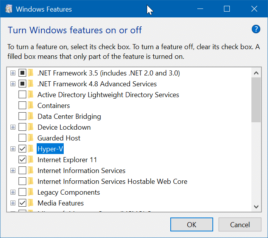Viewport: 268px width, 238px height.
Task: Expand the Media Features node
Action: [x=13, y=203]
